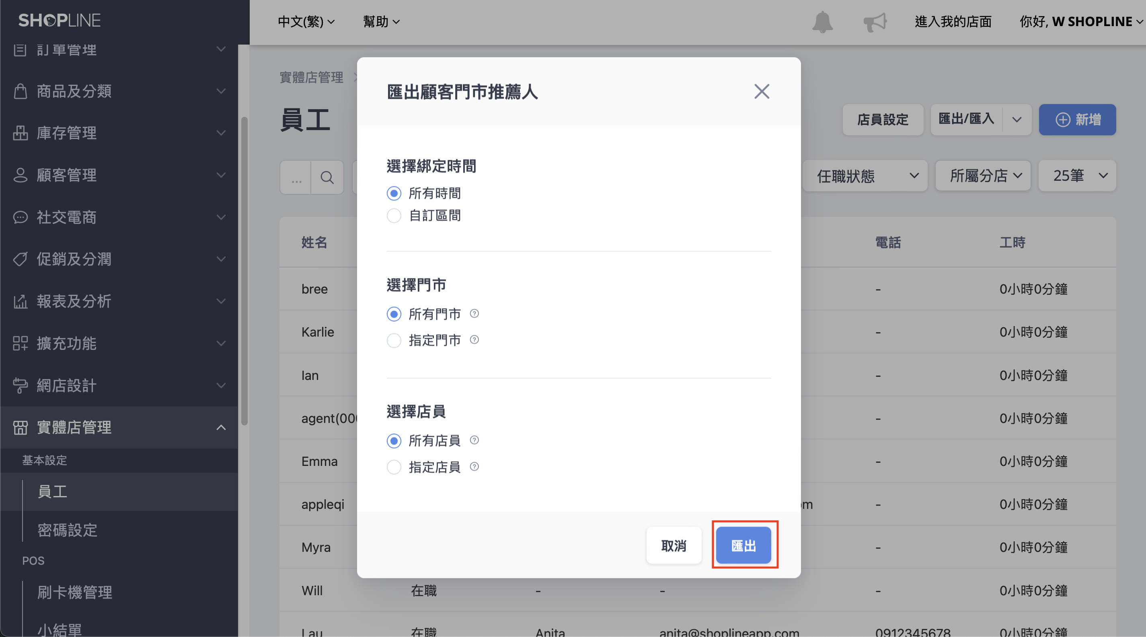The height and width of the screenshot is (637, 1146).
Task: Expand 擴充功能 chevron in sidebar
Action: tap(221, 343)
